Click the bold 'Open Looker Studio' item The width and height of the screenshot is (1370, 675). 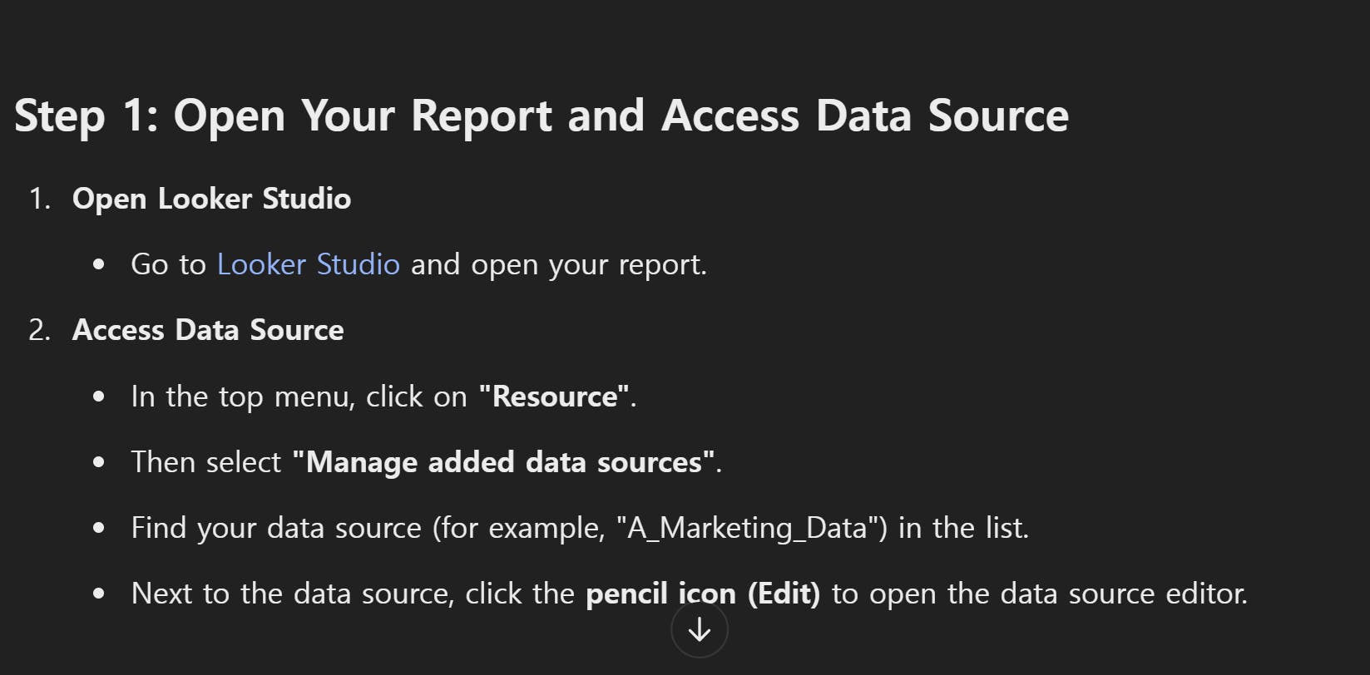pyautogui.click(x=211, y=199)
